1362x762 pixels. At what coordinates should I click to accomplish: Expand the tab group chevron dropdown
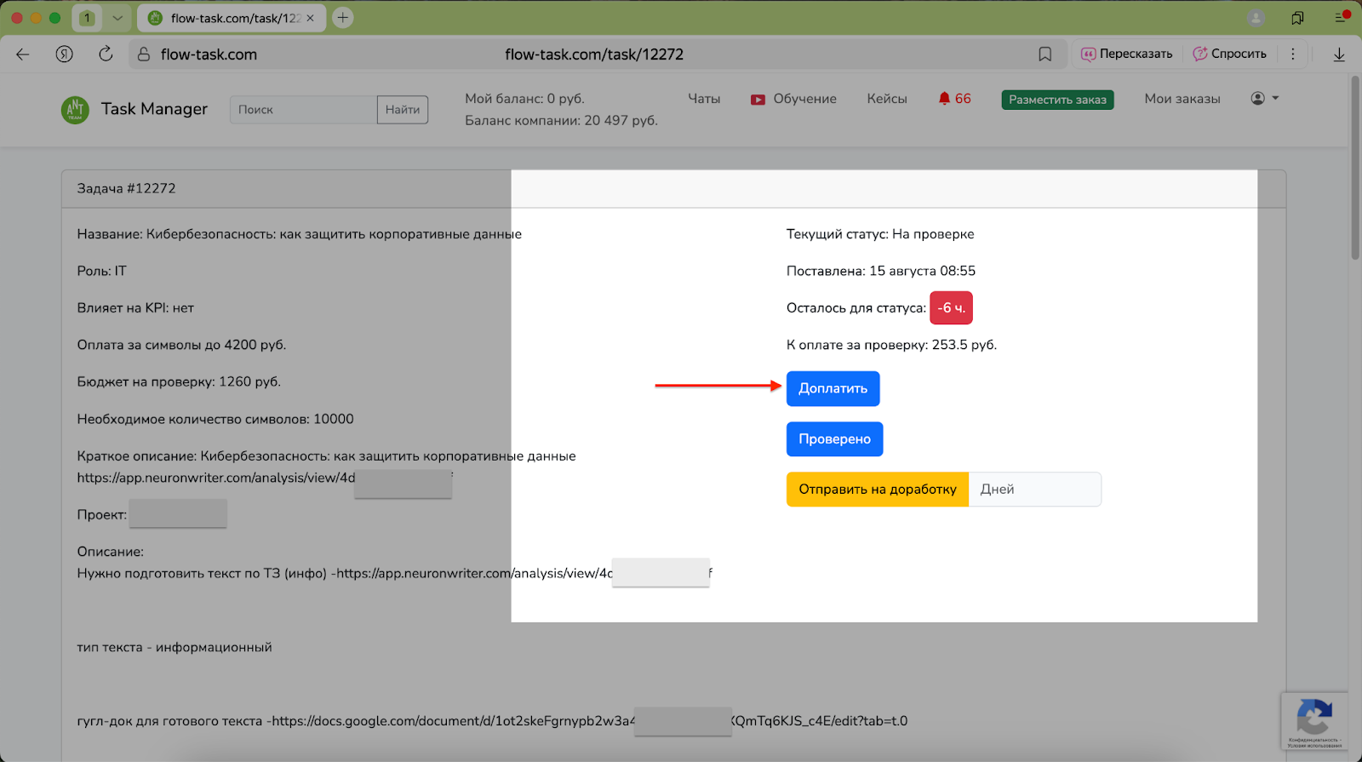click(x=117, y=18)
